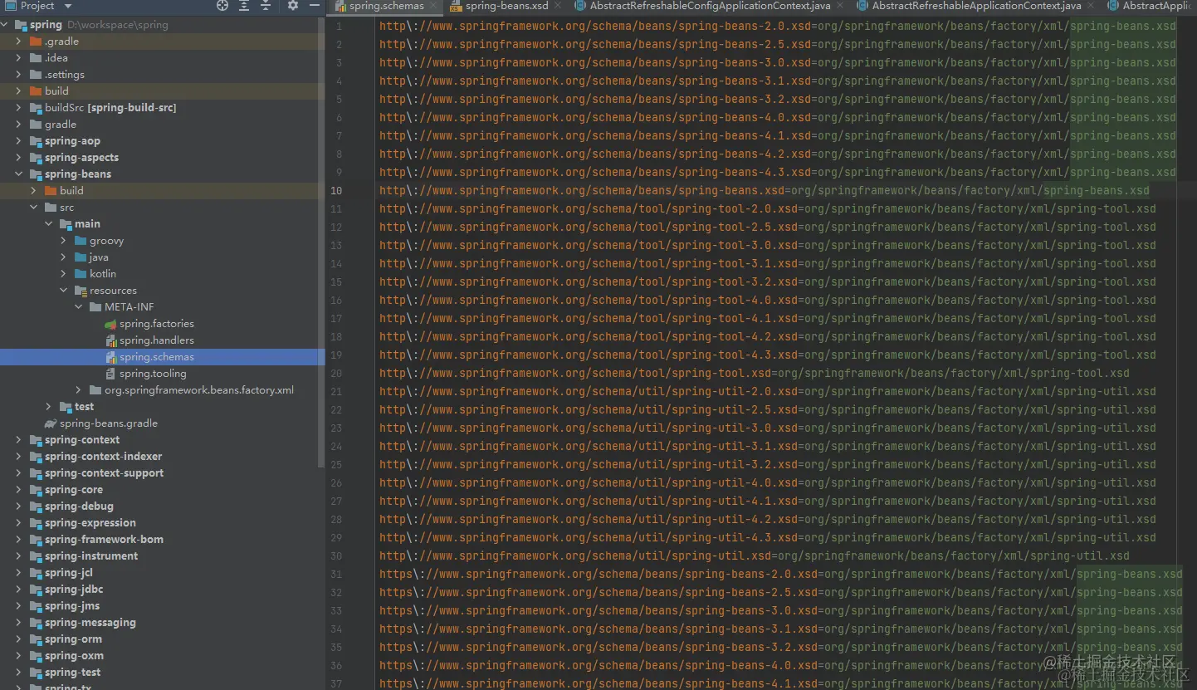Open Project panel settings gear
Screen dimensions: 1197x690
(292, 6)
